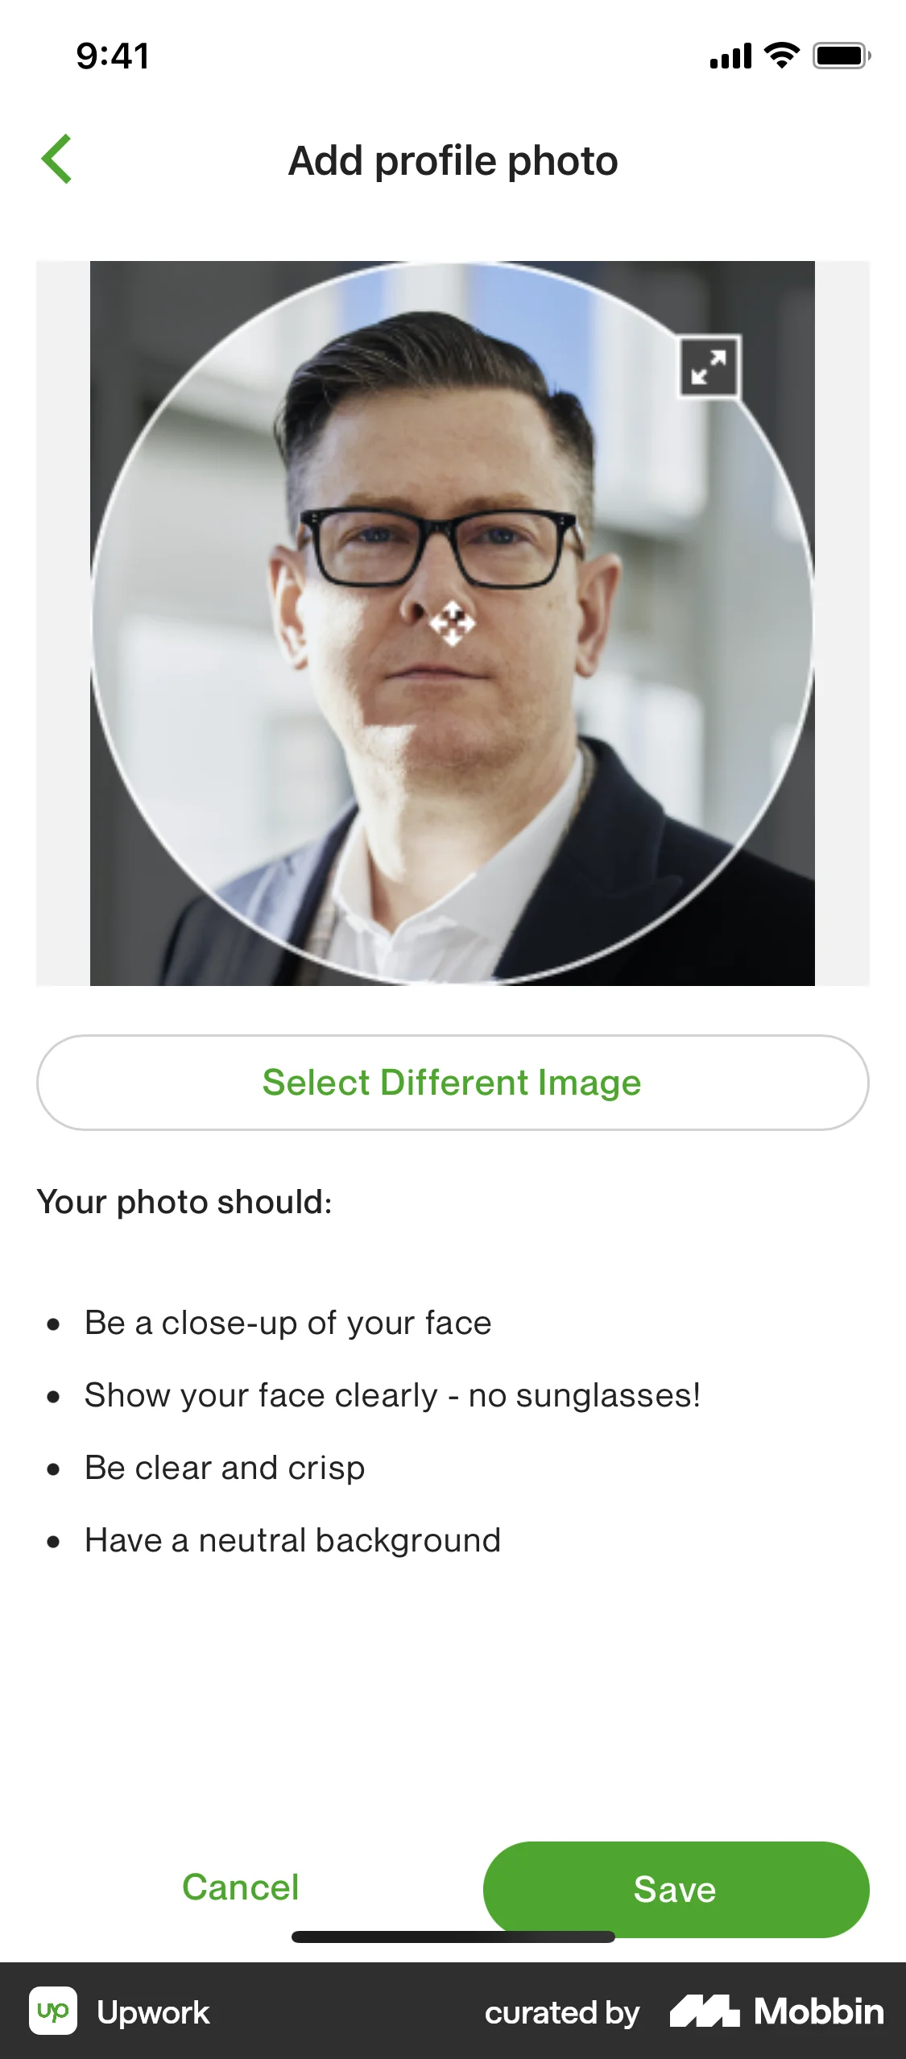Click 'Be a close-up of your face' guideline
The image size is (906, 2059).
tap(288, 1323)
